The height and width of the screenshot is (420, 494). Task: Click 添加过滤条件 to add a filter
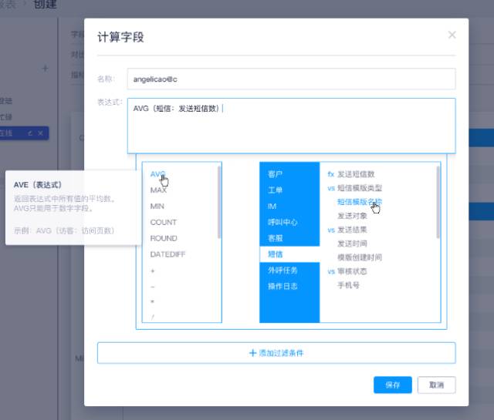276,353
